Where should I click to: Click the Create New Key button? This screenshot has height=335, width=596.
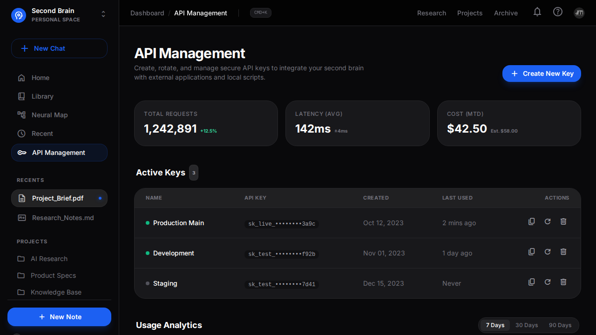542,74
